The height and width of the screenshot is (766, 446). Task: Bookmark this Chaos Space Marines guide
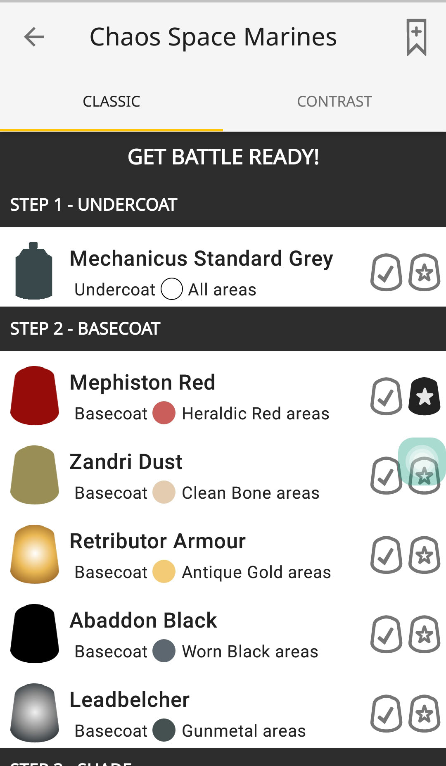pyautogui.click(x=416, y=37)
